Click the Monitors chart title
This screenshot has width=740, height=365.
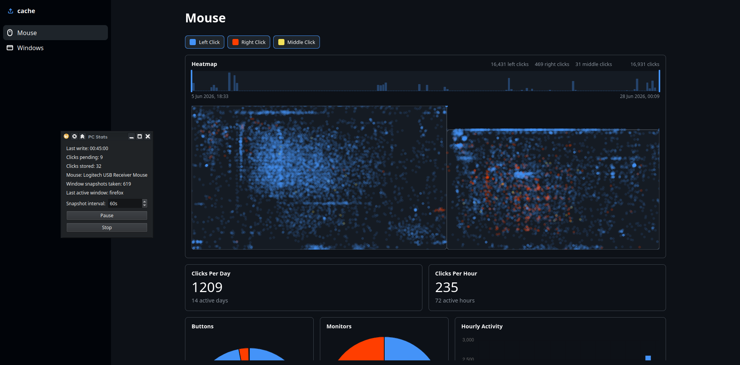[339, 326]
